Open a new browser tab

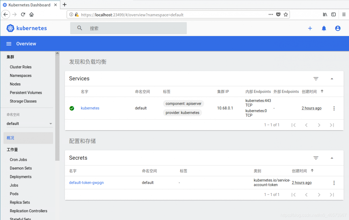(65, 4)
